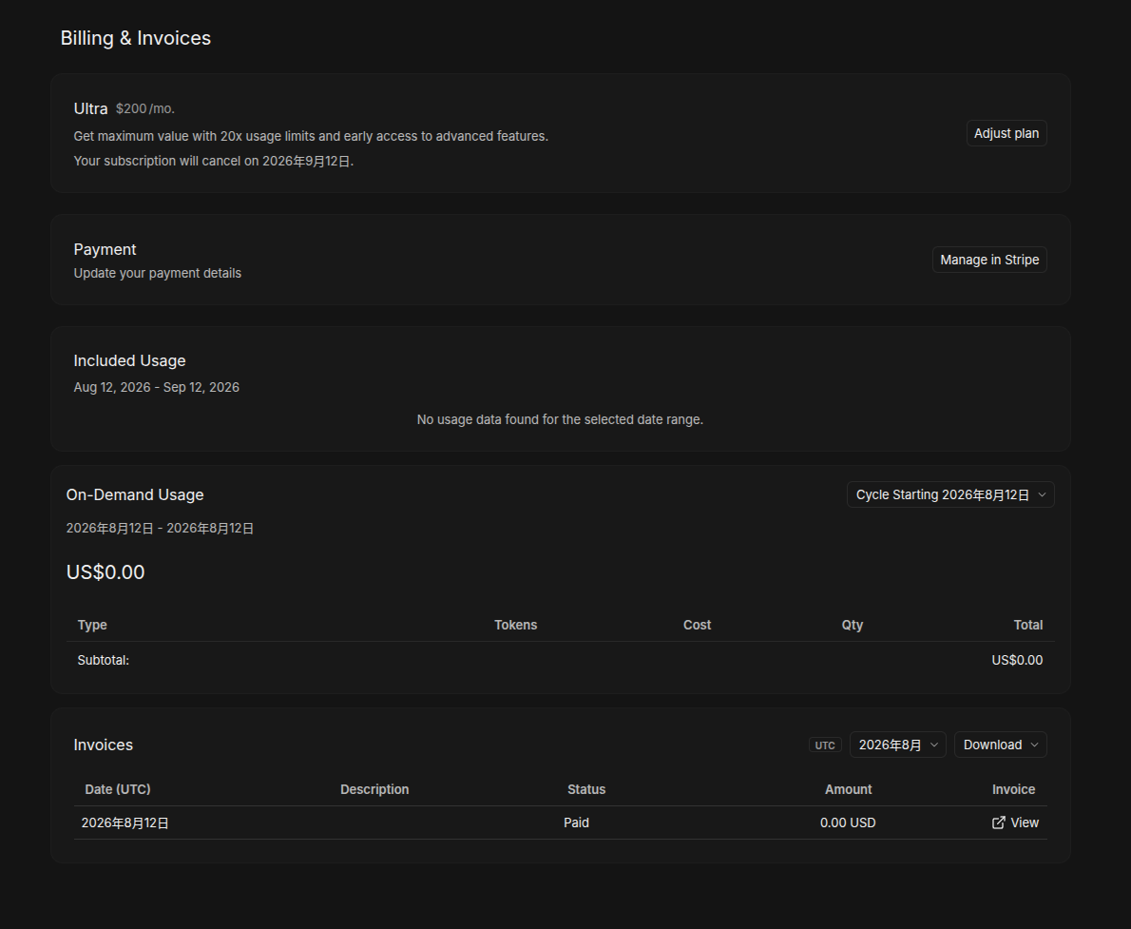
Task: Click the large US$0.00 on-demand amount
Action: point(105,572)
